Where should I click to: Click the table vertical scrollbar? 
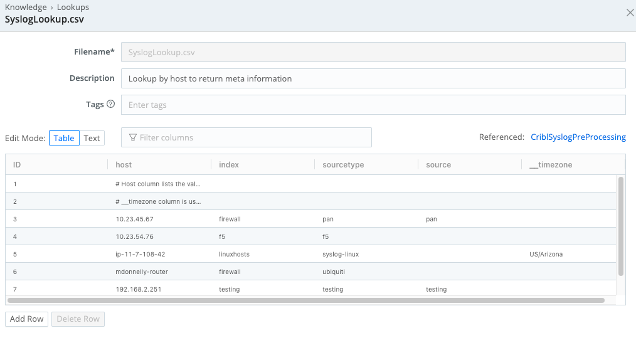tap(620, 226)
